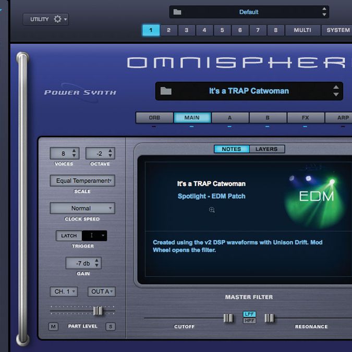Open the FX tab
The height and width of the screenshot is (352, 352).
click(x=305, y=118)
